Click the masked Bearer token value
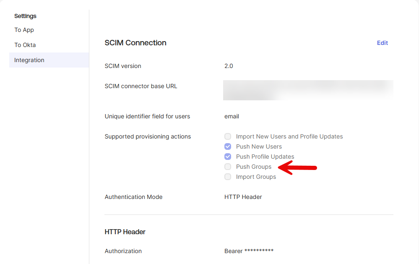 tap(249, 251)
